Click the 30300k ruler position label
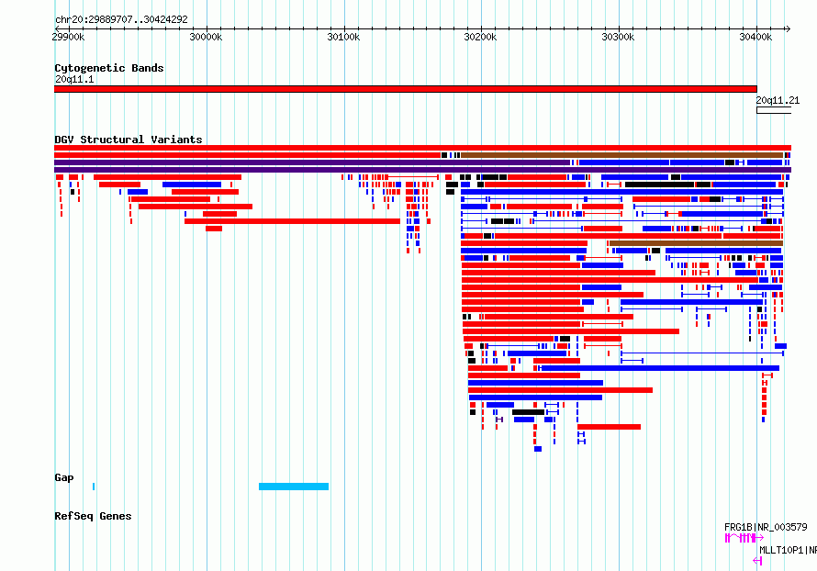 point(618,37)
